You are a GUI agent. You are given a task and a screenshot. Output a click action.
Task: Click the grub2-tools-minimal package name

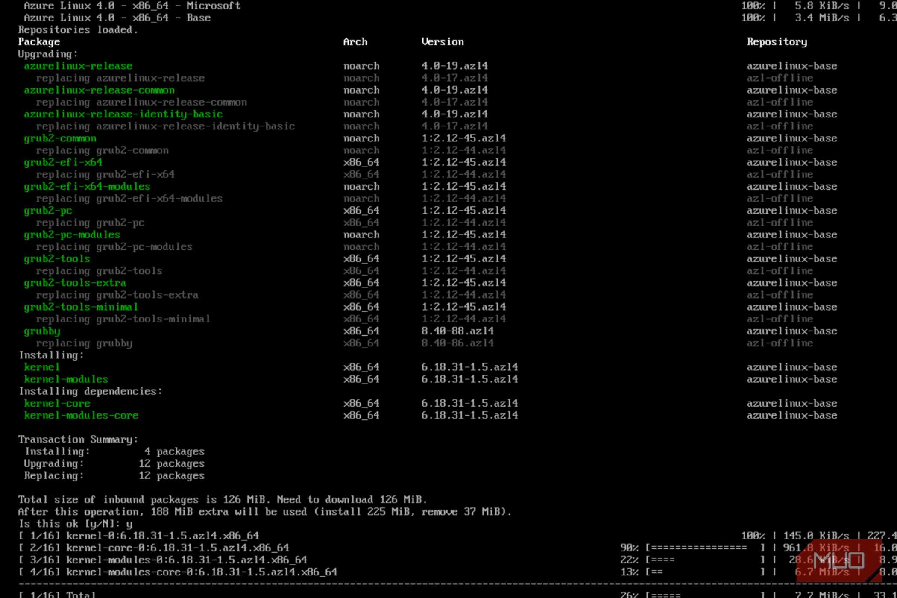[81, 307]
